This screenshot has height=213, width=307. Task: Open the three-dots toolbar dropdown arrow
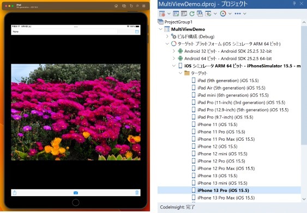coord(244,14)
